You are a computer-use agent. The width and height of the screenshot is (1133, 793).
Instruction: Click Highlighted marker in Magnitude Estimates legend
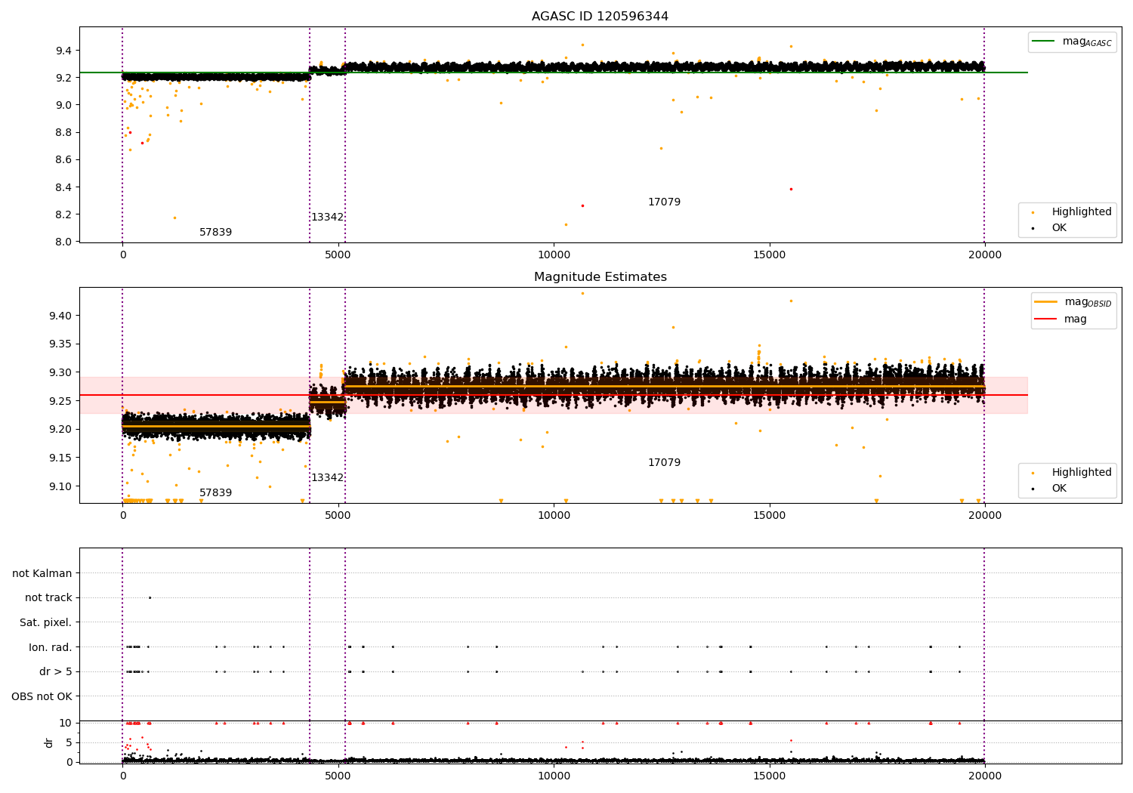tap(1033, 473)
